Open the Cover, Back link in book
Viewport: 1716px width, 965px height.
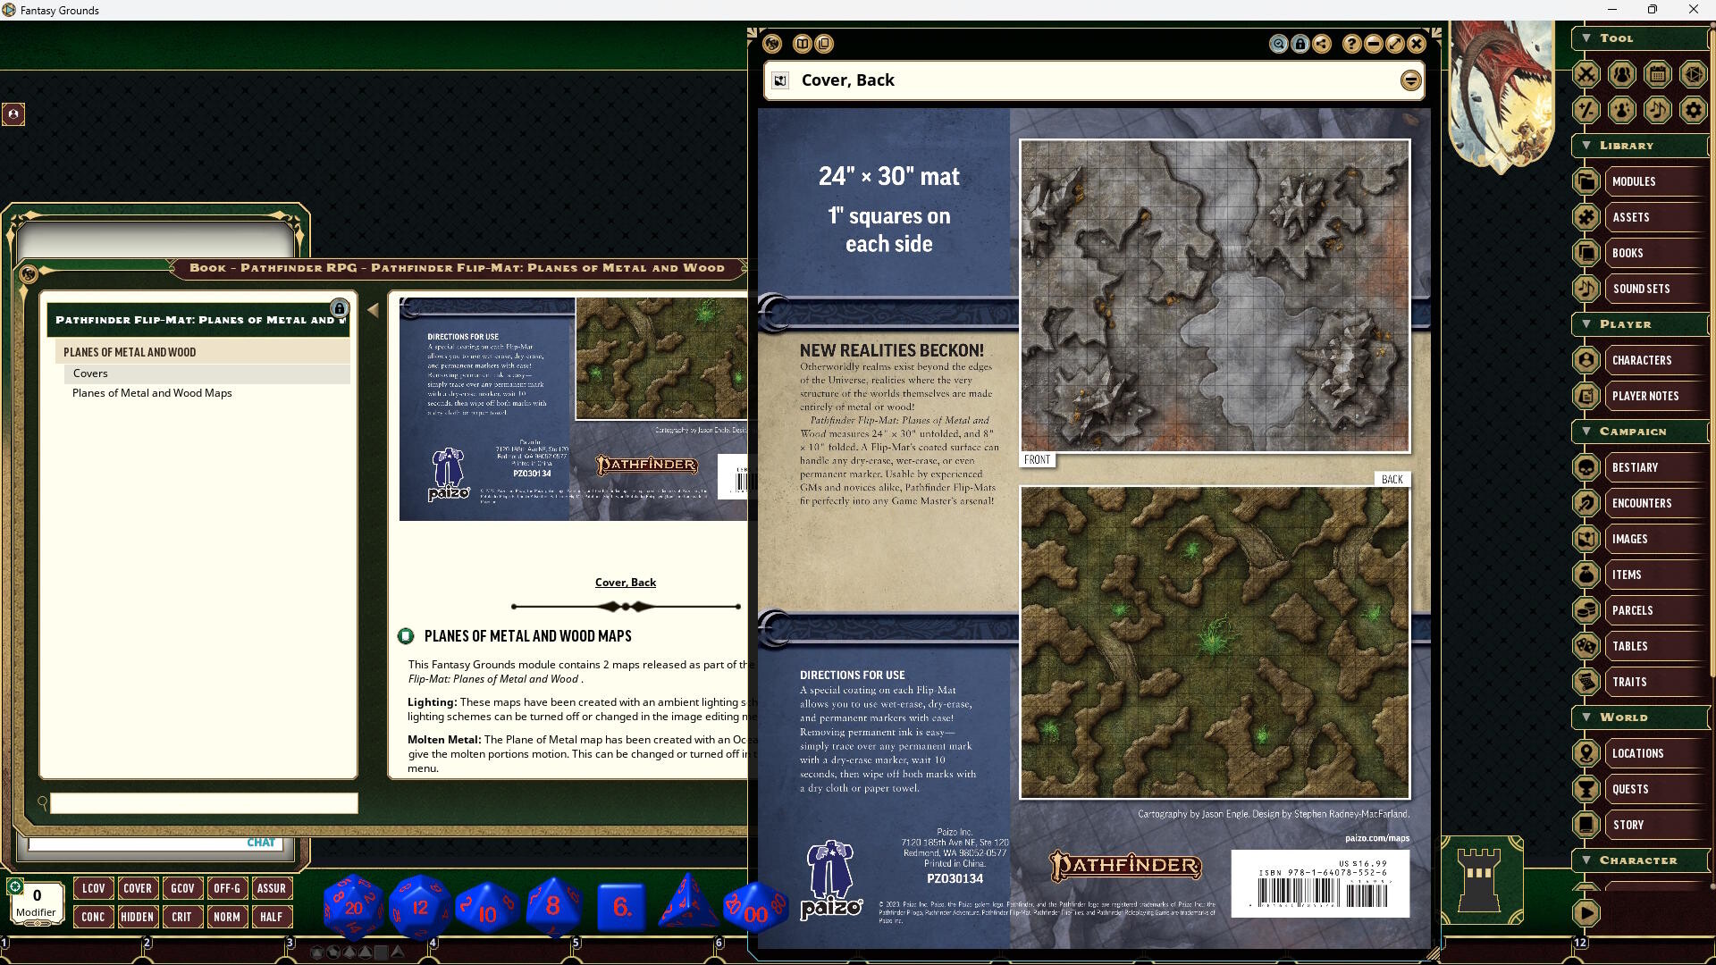tap(626, 583)
